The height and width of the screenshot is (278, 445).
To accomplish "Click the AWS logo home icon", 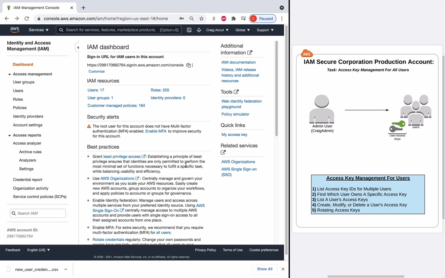I will (14, 29).
